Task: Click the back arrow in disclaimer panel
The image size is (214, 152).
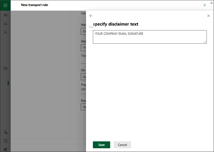Action: pyautogui.click(x=91, y=16)
